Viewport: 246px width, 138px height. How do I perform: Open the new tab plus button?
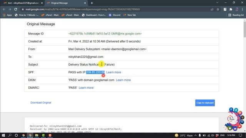92,3
